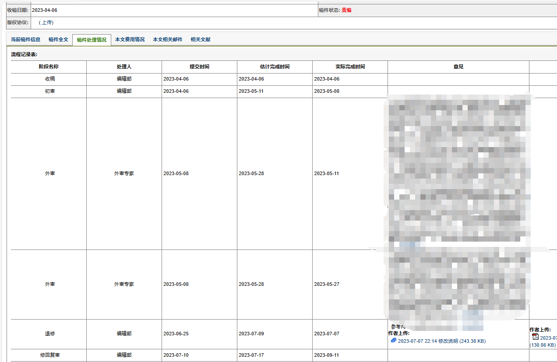The image size is (557, 362).
Task: Click 外审专家 in the row completed 2023-05-27
Action: (124, 285)
